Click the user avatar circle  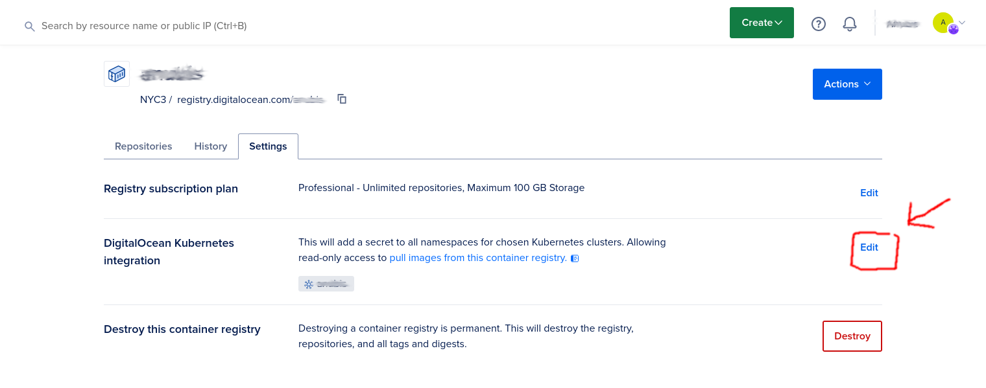(x=943, y=23)
